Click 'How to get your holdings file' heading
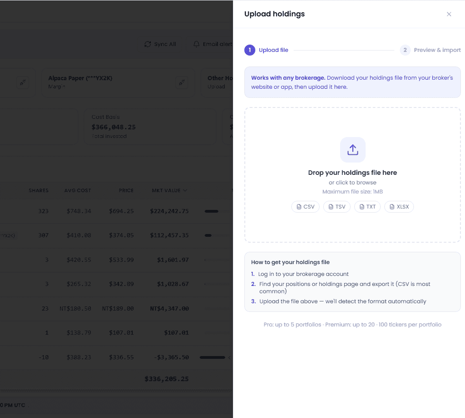Image resolution: width=465 pixels, height=418 pixels. (x=290, y=262)
